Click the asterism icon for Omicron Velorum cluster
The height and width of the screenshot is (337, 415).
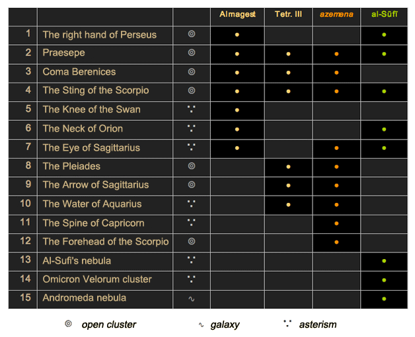pyautogui.click(x=192, y=279)
